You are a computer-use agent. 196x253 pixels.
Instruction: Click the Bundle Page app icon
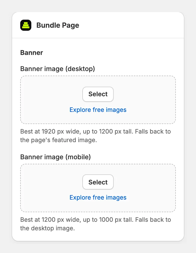pyautogui.click(x=26, y=25)
